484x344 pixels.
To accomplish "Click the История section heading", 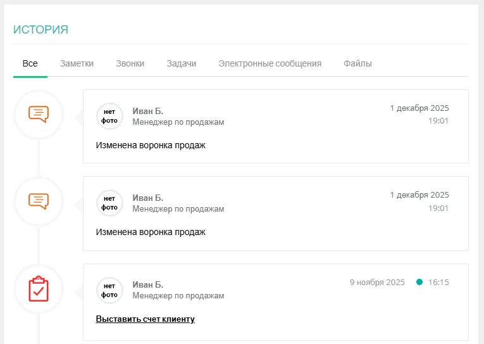I will [40, 30].
